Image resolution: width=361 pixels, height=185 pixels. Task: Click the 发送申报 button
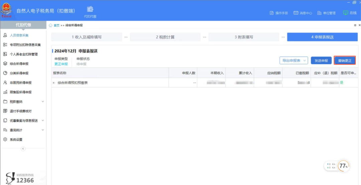click(321, 61)
